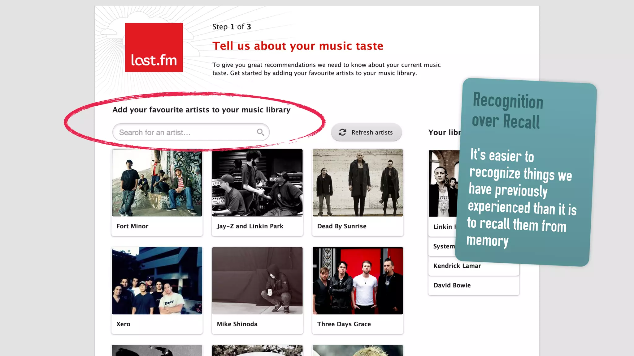Click the Dead By Sunrise name label
The image size is (634, 356).
click(342, 226)
